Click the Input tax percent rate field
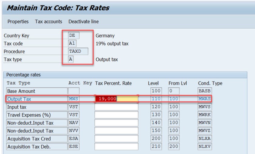 [x=117, y=107]
